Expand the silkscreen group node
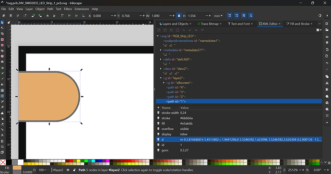This screenshot has height=174, width=331. (164, 83)
